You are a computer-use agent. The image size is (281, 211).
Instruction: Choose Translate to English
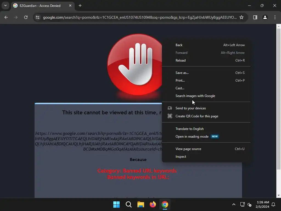(x=206, y=129)
